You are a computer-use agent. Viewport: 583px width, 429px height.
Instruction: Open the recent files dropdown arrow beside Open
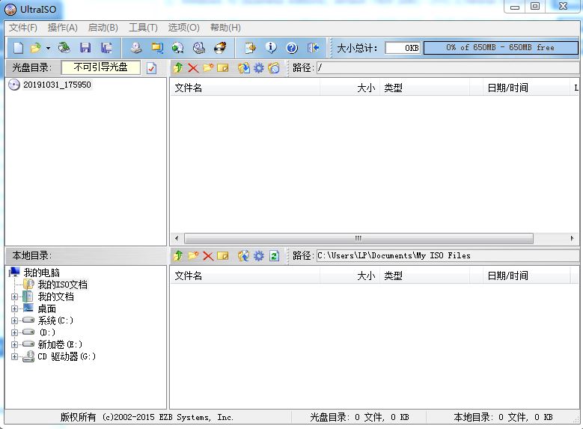(x=48, y=49)
